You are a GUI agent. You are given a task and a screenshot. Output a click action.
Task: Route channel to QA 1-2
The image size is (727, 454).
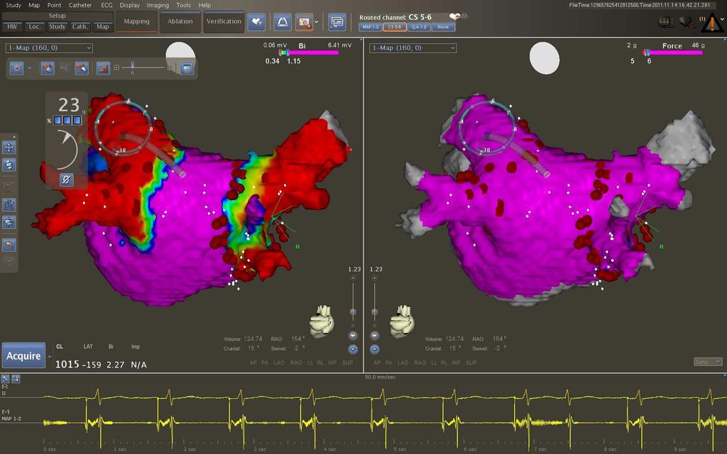click(x=419, y=27)
